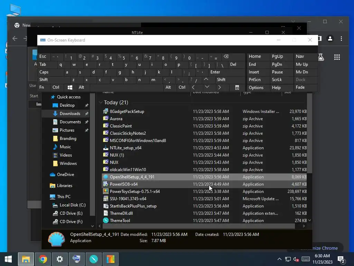Click the Options key on keyboard
The height and width of the screenshot is (266, 354).
258,87
